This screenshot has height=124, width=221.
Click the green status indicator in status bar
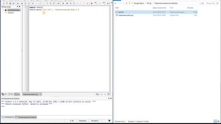(x=109, y=121)
